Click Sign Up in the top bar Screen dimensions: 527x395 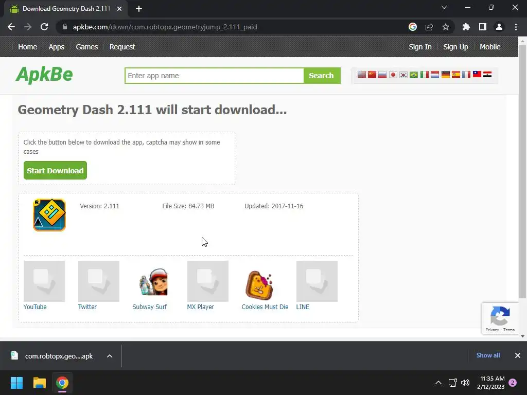point(455,47)
